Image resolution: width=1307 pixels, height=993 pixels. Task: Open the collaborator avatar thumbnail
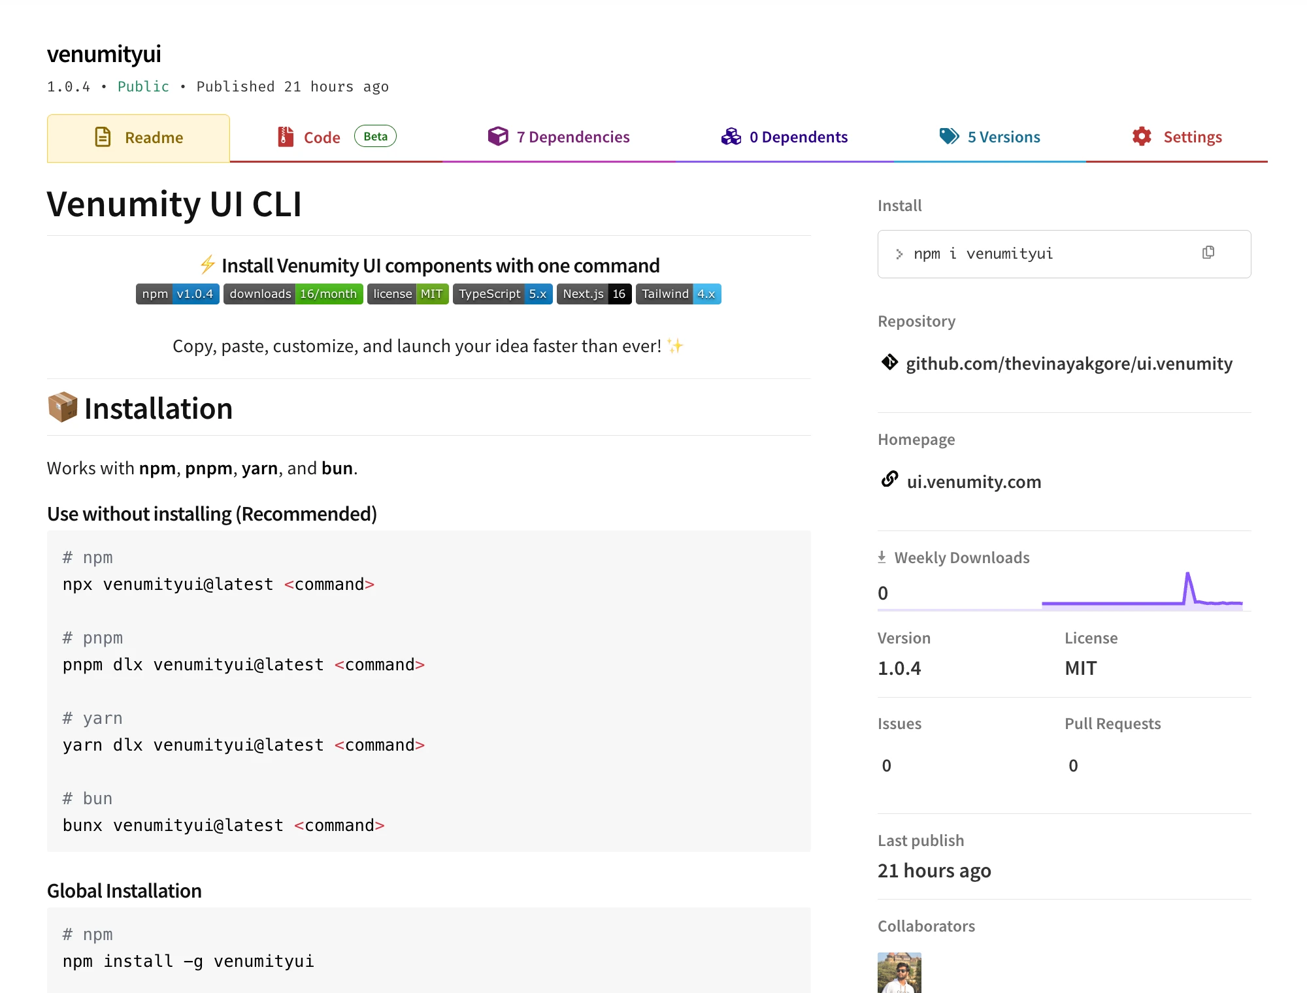point(899,972)
